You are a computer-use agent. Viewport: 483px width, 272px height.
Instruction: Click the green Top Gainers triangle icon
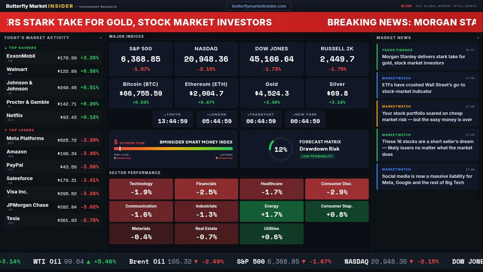point(6,48)
